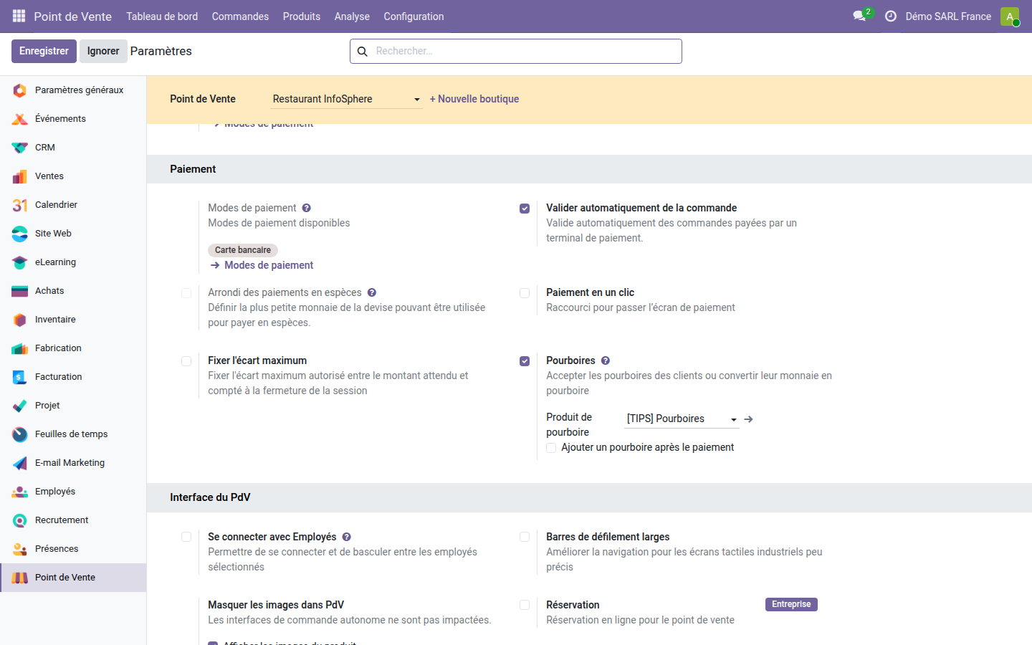Check Ajouter un pourboire après le paiement
This screenshot has height=645, width=1032.
pos(551,448)
